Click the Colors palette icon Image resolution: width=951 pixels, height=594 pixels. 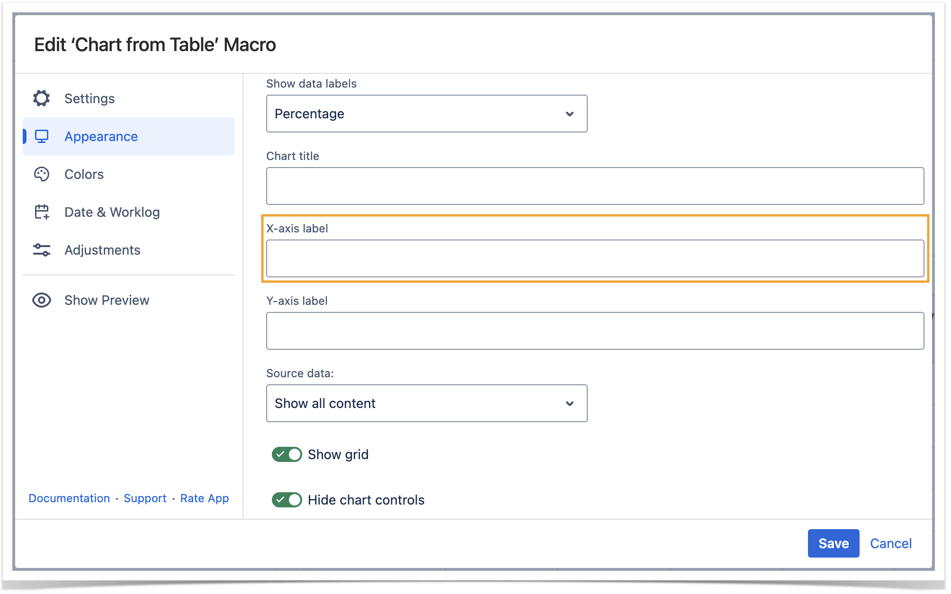[x=42, y=174]
